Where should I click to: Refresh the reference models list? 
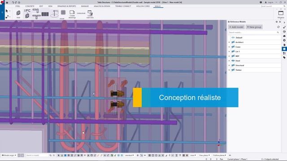[278, 27]
